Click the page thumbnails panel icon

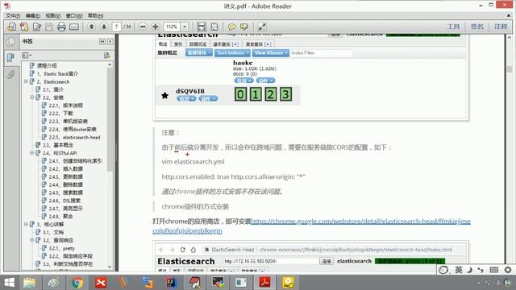click(x=10, y=41)
